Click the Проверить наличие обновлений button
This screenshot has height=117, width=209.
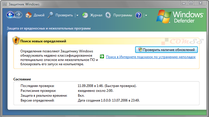[166, 50]
